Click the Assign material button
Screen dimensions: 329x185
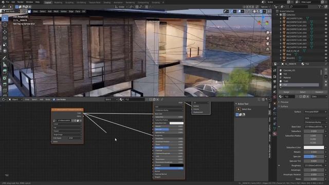[x=286, y=92]
